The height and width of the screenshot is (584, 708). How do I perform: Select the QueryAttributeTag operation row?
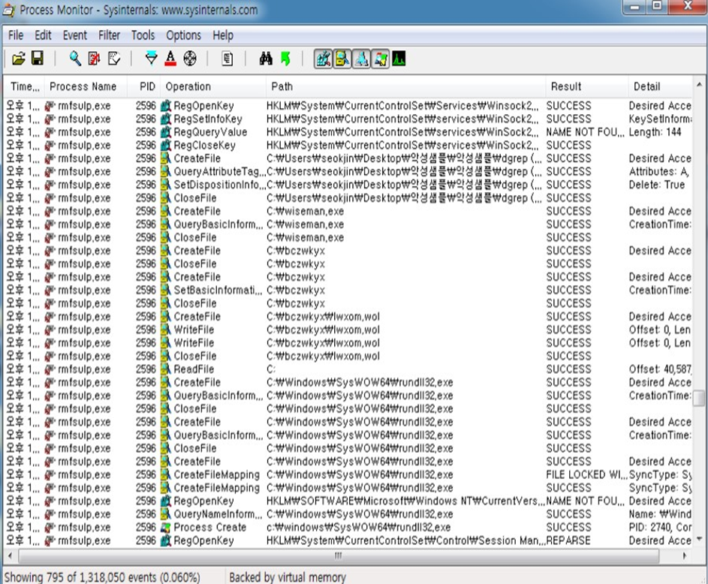click(x=348, y=171)
